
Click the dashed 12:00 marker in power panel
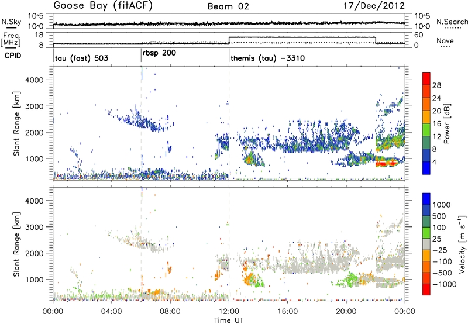[x=229, y=123]
